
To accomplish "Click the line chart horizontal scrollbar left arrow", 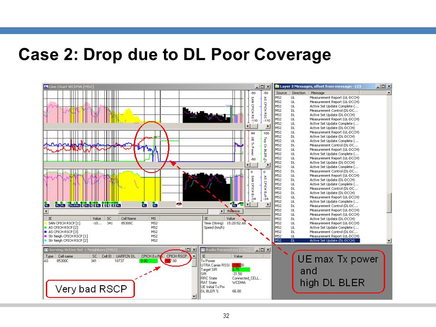I will click(46, 212).
